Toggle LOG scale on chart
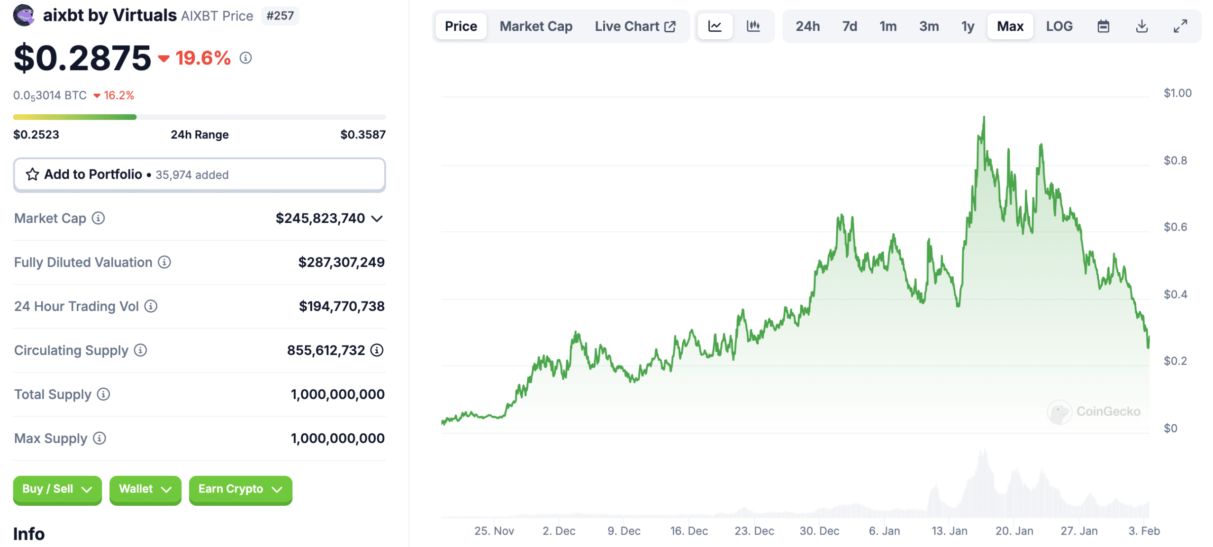Viewport: 1213px width, 547px height. (x=1059, y=26)
